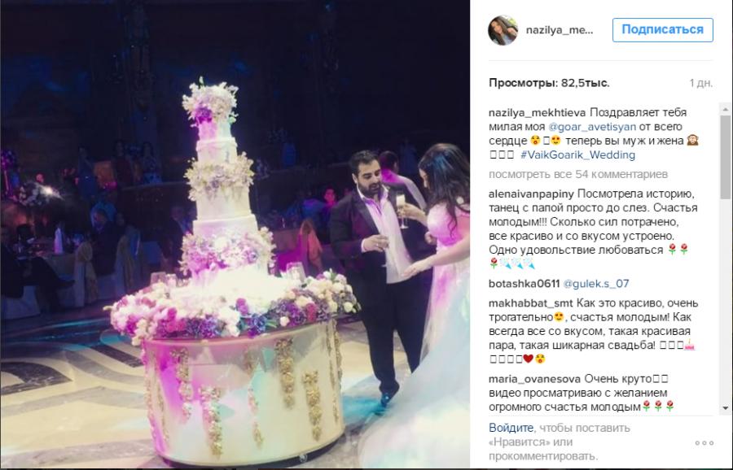The height and width of the screenshot is (470, 733).
Task: Click the Подписаться follow button
Action: tap(662, 30)
